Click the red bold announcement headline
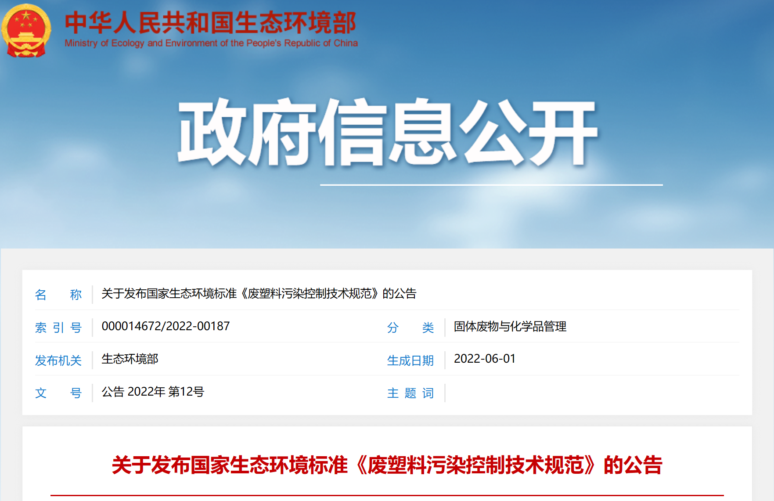The height and width of the screenshot is (501, 774). coord(387,465)
